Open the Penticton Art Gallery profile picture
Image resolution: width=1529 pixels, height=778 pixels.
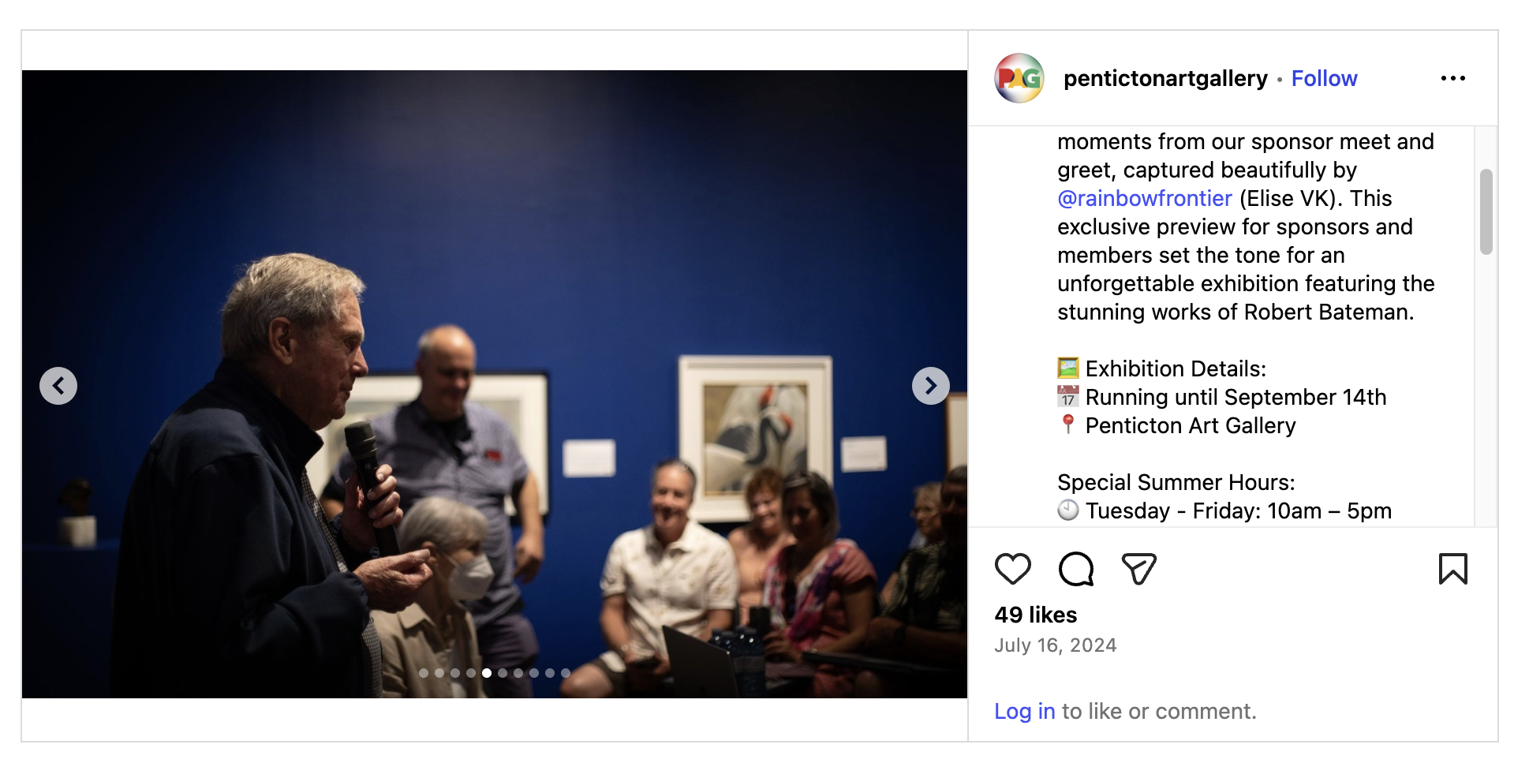(1019, 78)
